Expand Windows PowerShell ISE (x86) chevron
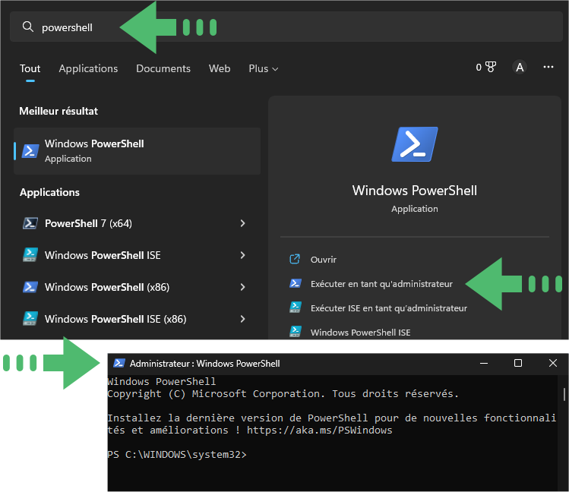 click(x=243, y=319)
